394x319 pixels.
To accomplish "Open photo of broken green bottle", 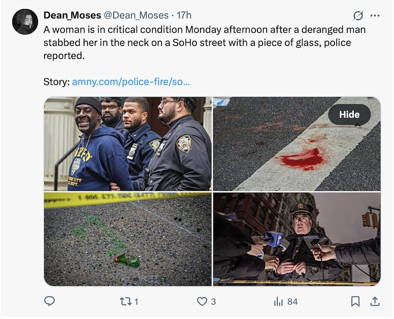I will 127,239.
